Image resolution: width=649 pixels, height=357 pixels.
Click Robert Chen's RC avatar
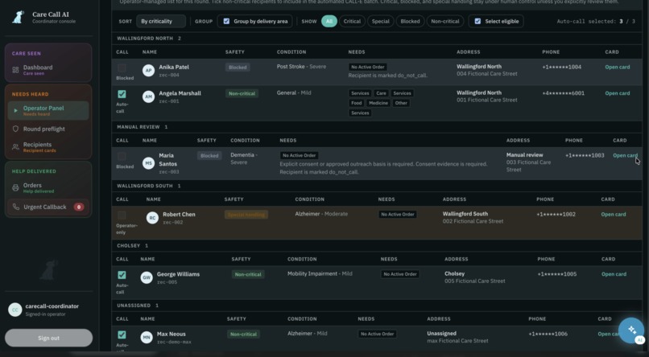(x=152, y=218)
